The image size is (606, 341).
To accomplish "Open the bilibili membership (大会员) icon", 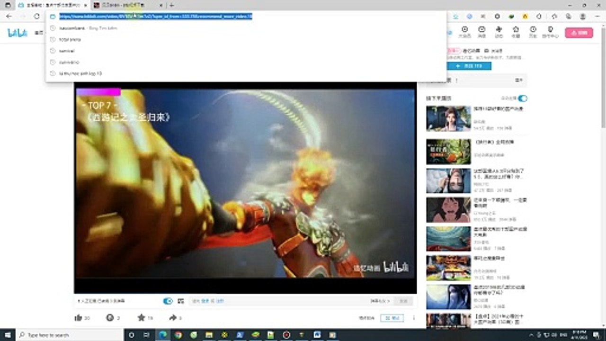I will (x=464, y=32).
